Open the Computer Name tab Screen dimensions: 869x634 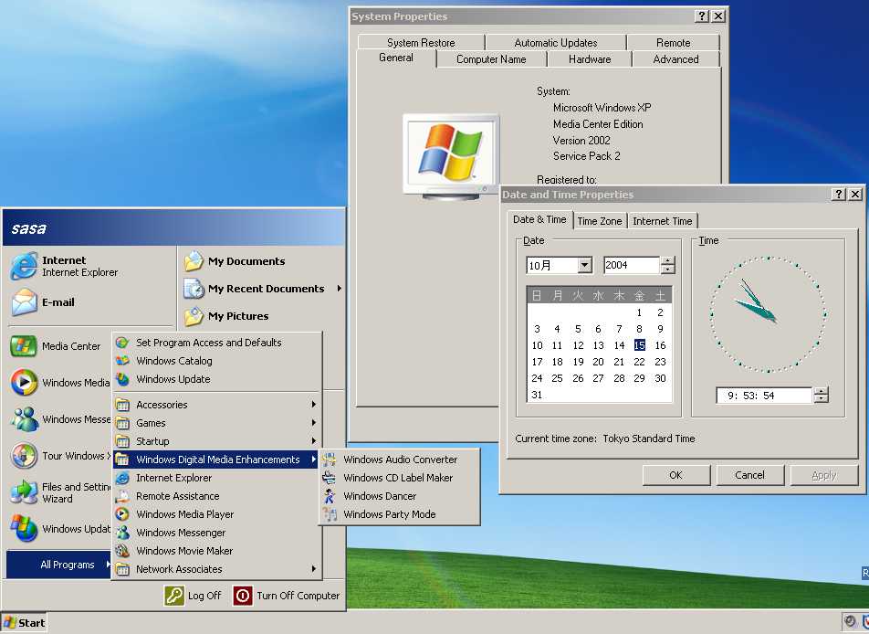click(x=491, y=59)
